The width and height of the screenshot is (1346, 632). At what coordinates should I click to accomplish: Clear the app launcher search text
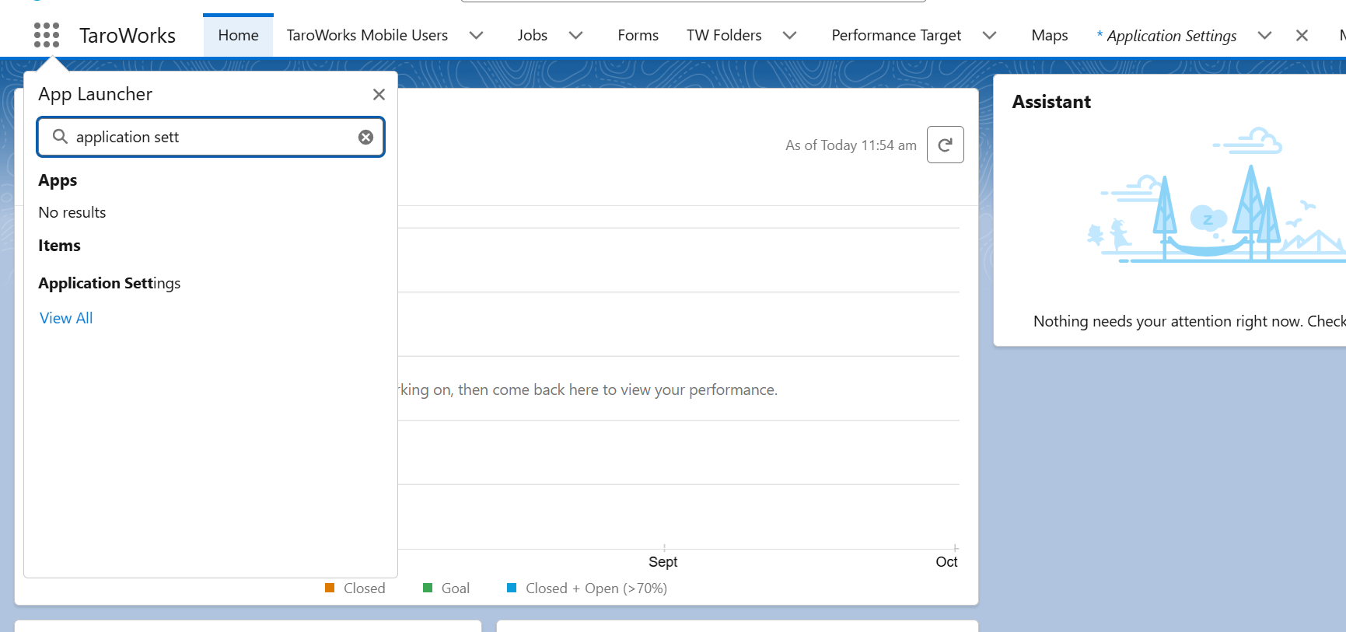click(x=365, y=137)
